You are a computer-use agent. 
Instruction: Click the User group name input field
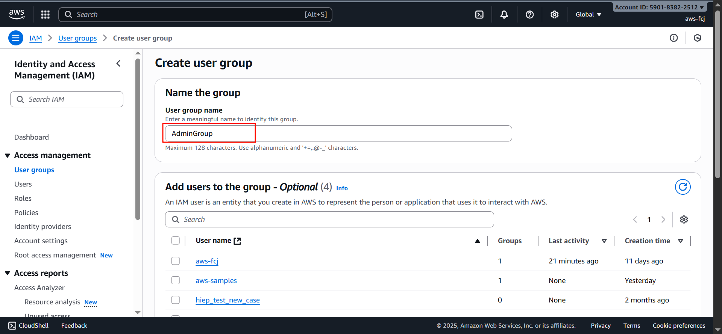point(338,134)
